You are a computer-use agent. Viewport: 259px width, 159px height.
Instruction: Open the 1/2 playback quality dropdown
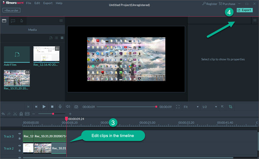coord(209,107)
